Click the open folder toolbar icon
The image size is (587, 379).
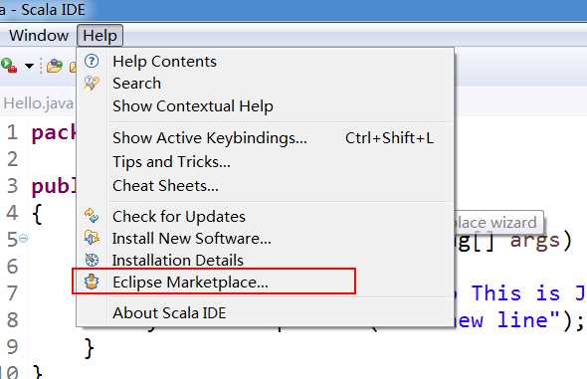(55, 66)
